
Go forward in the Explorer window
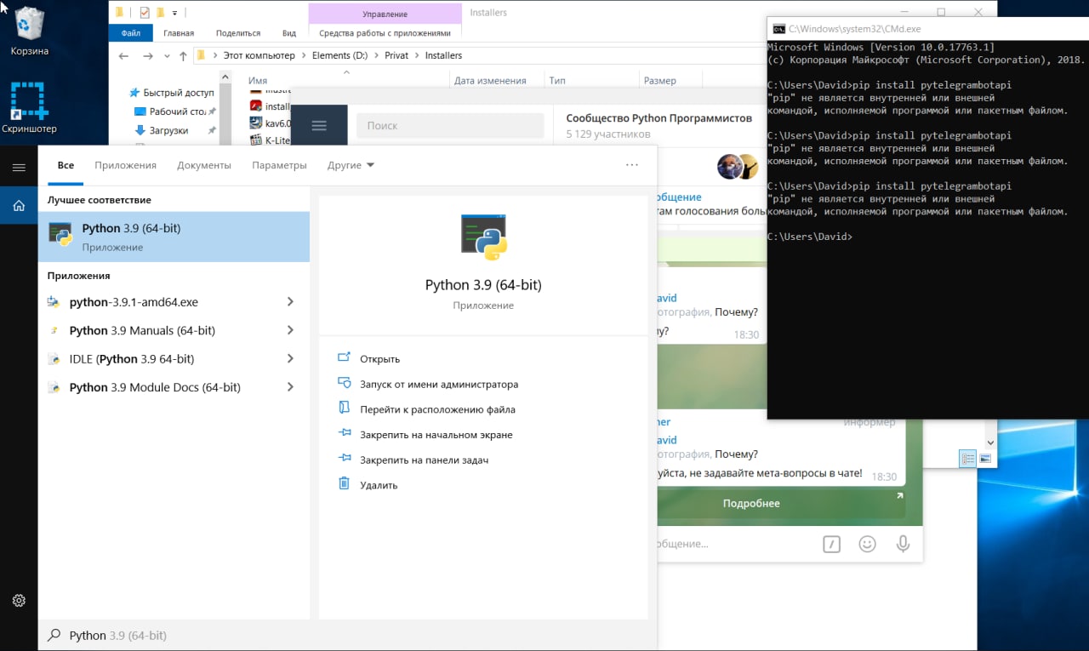click(148, 55)
